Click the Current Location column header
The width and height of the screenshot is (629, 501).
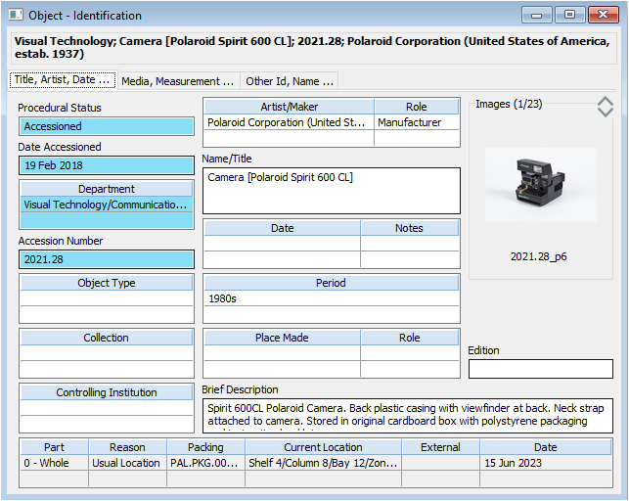tap(324, 447)
